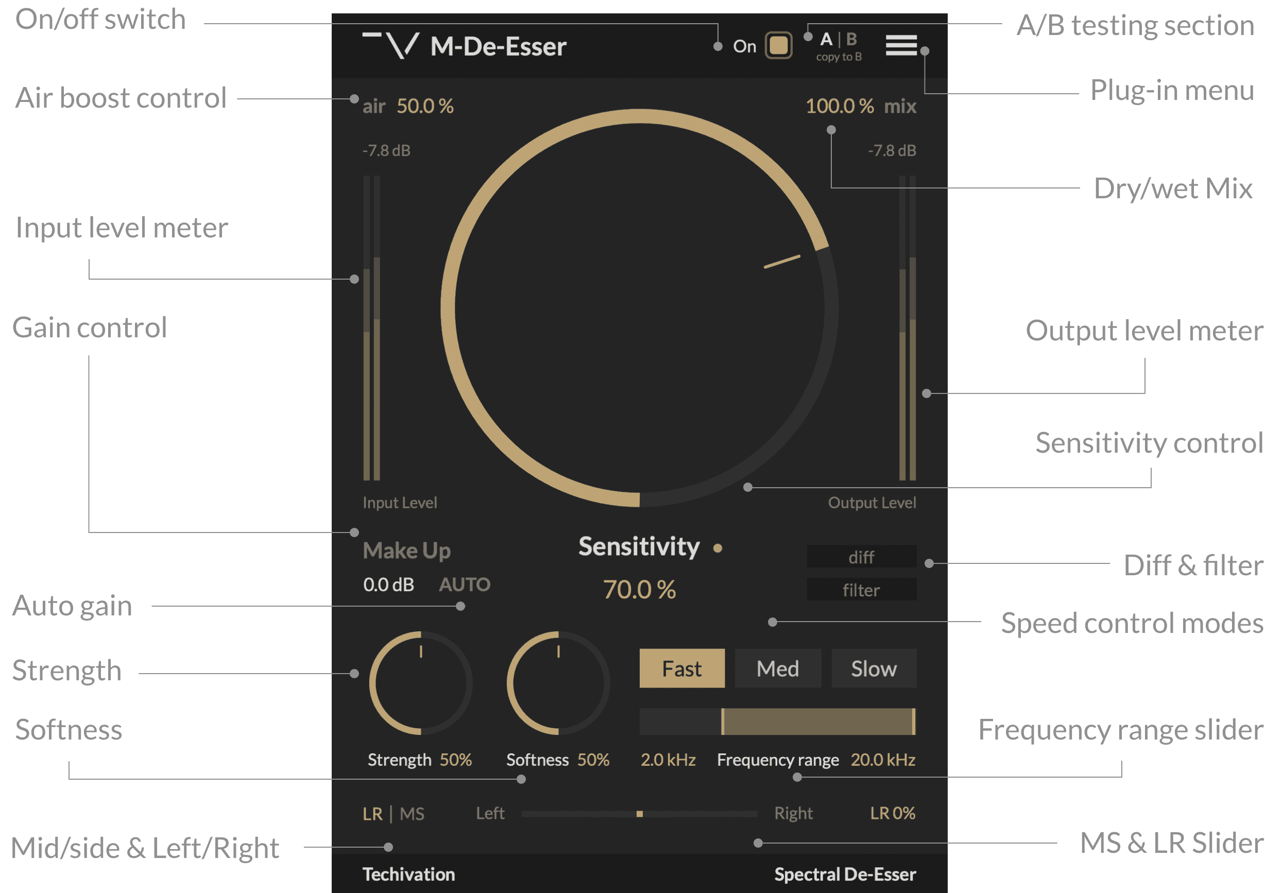Select Slow speed mode
Image resolution: width=1265 pixels, height=893 pixels.
click(874, 668)
